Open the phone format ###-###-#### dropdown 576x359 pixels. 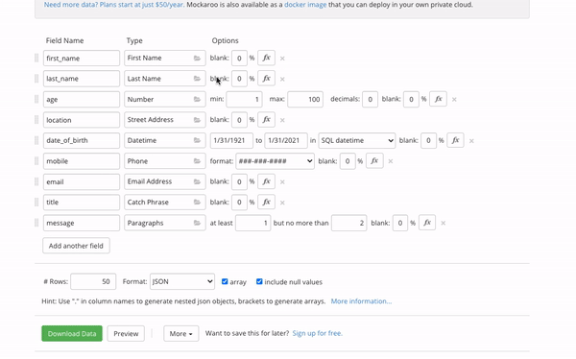pyautogui.click(x=276, y=161)
